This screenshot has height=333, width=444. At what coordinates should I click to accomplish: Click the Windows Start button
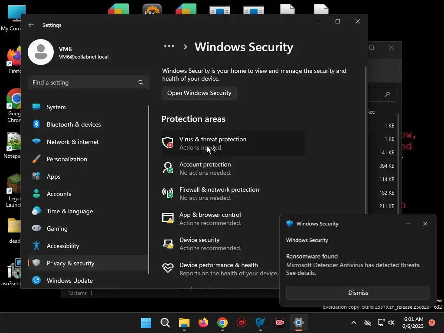(x=146, y=323)
